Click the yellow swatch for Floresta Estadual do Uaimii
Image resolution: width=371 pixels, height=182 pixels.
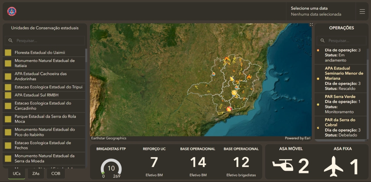click(8, 53)
